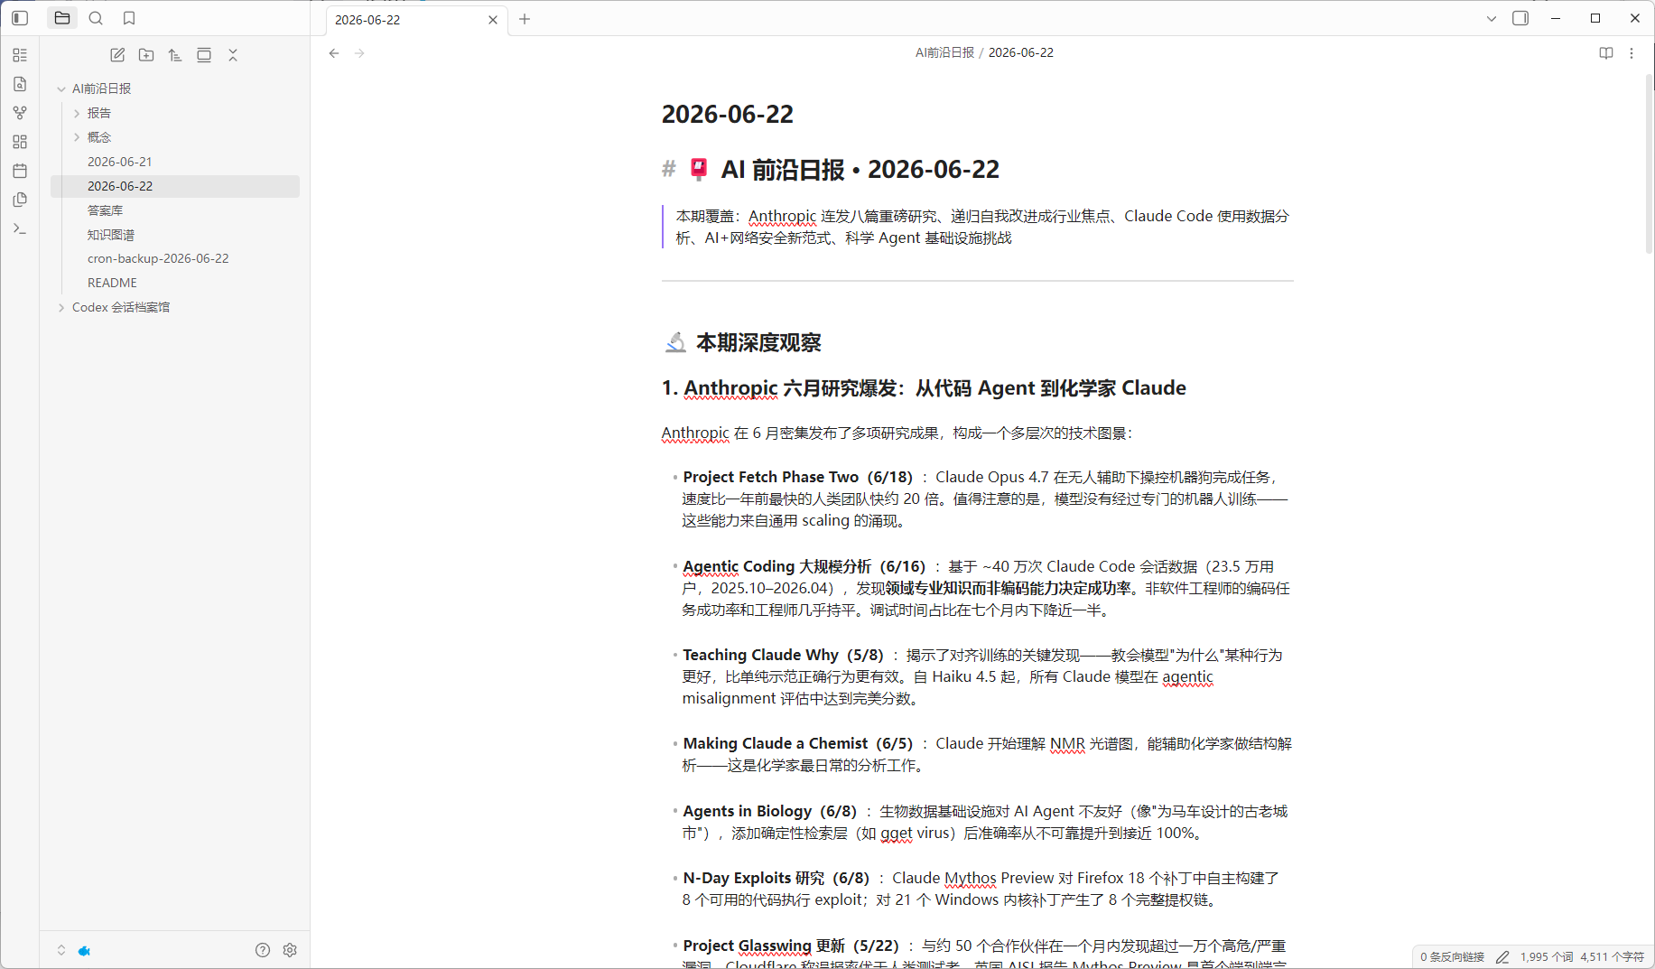Open the bookmarks sidebar tab

click(129, 18)
